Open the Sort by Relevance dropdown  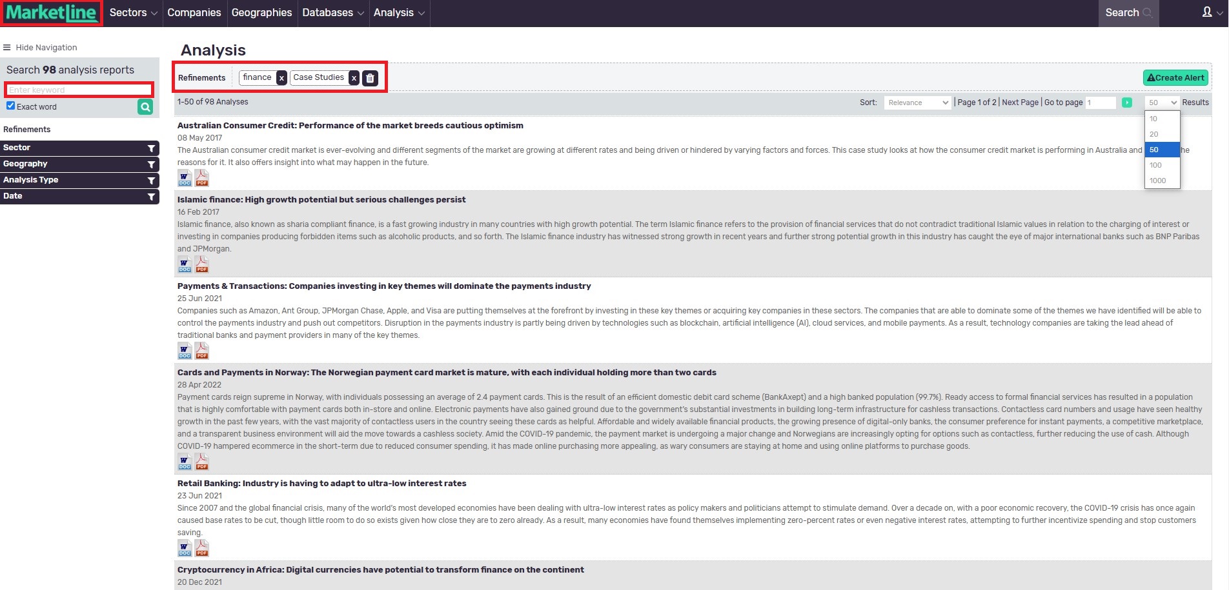point(917,103)
